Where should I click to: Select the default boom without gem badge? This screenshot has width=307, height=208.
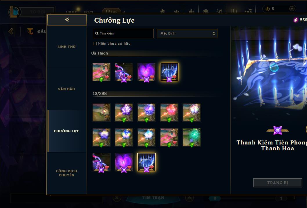tap(101, 112)
